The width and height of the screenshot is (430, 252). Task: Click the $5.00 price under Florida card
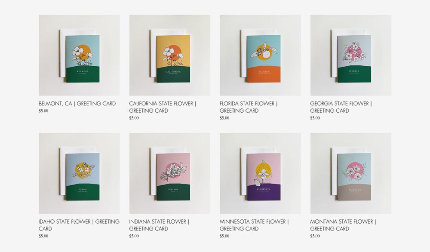[224, 118]
